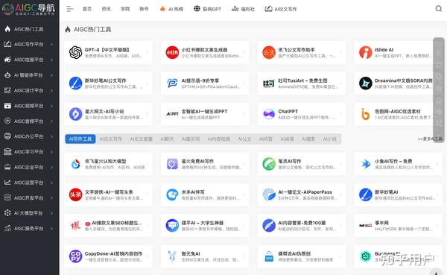This screenshot has width=447, height=275.
Task: Expand AIGC办公平台 sidebar chevron
Action: (x=52, y=136)
